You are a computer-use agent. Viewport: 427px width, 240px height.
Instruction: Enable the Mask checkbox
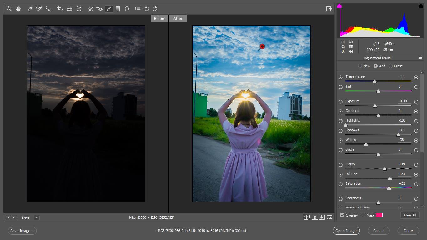pos(363,215)
